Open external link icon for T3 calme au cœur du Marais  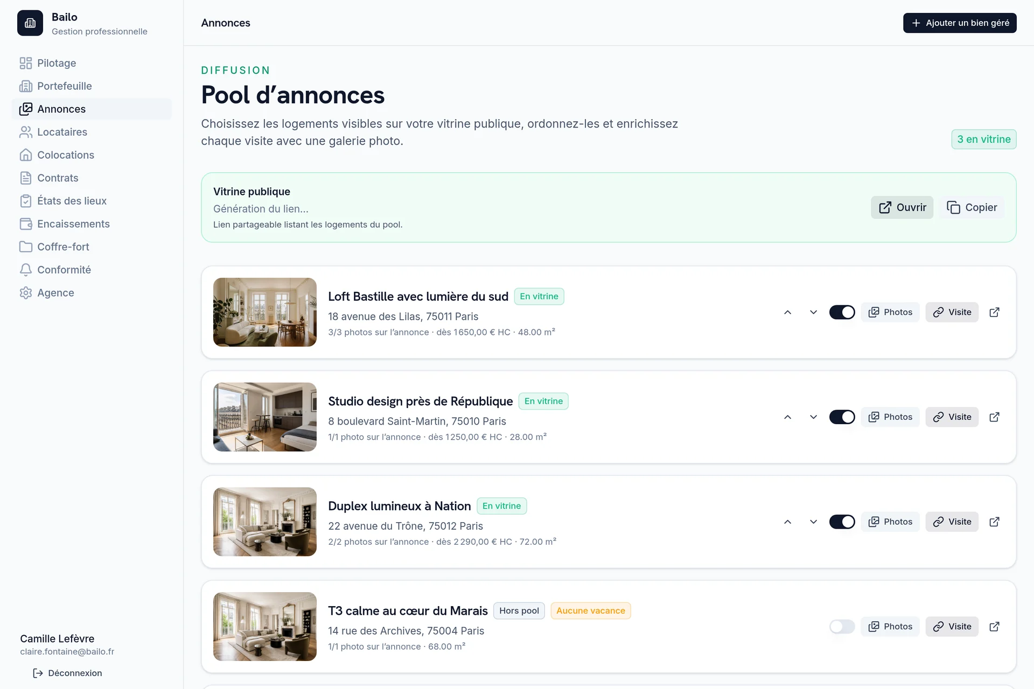[995, 627]
